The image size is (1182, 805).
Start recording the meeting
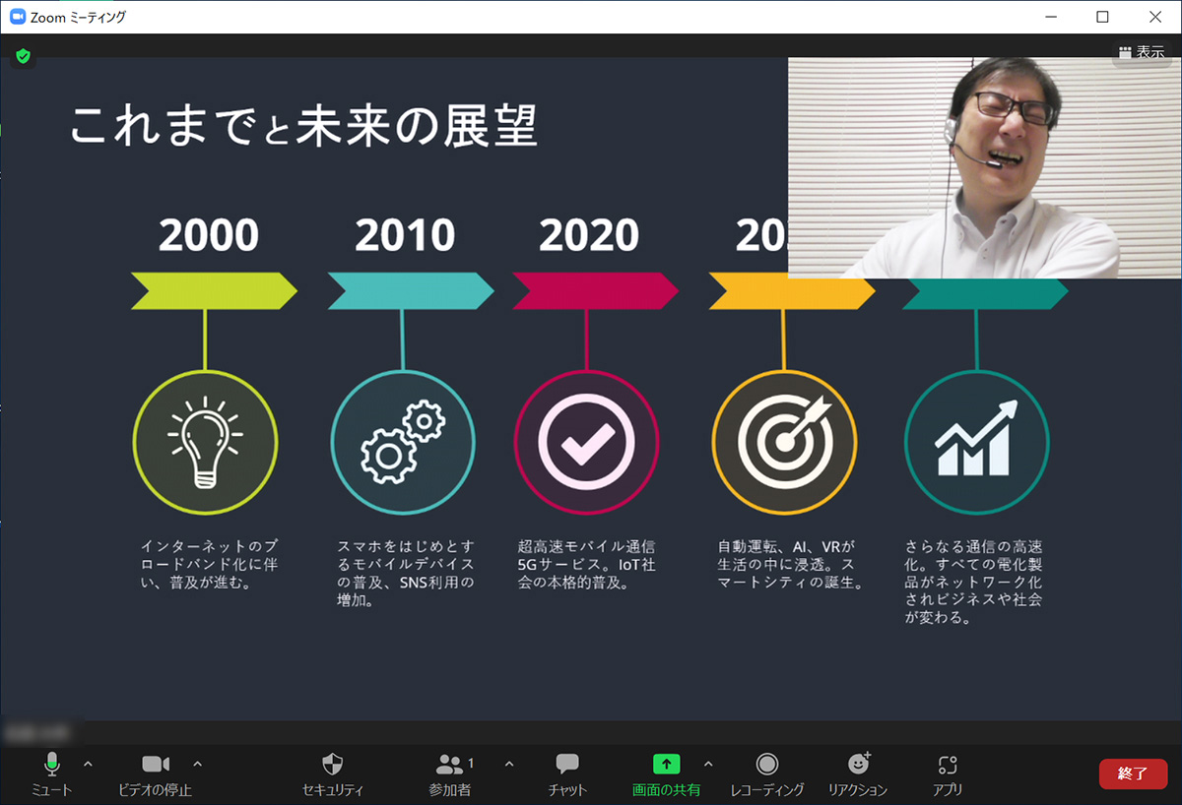[767, 765]
